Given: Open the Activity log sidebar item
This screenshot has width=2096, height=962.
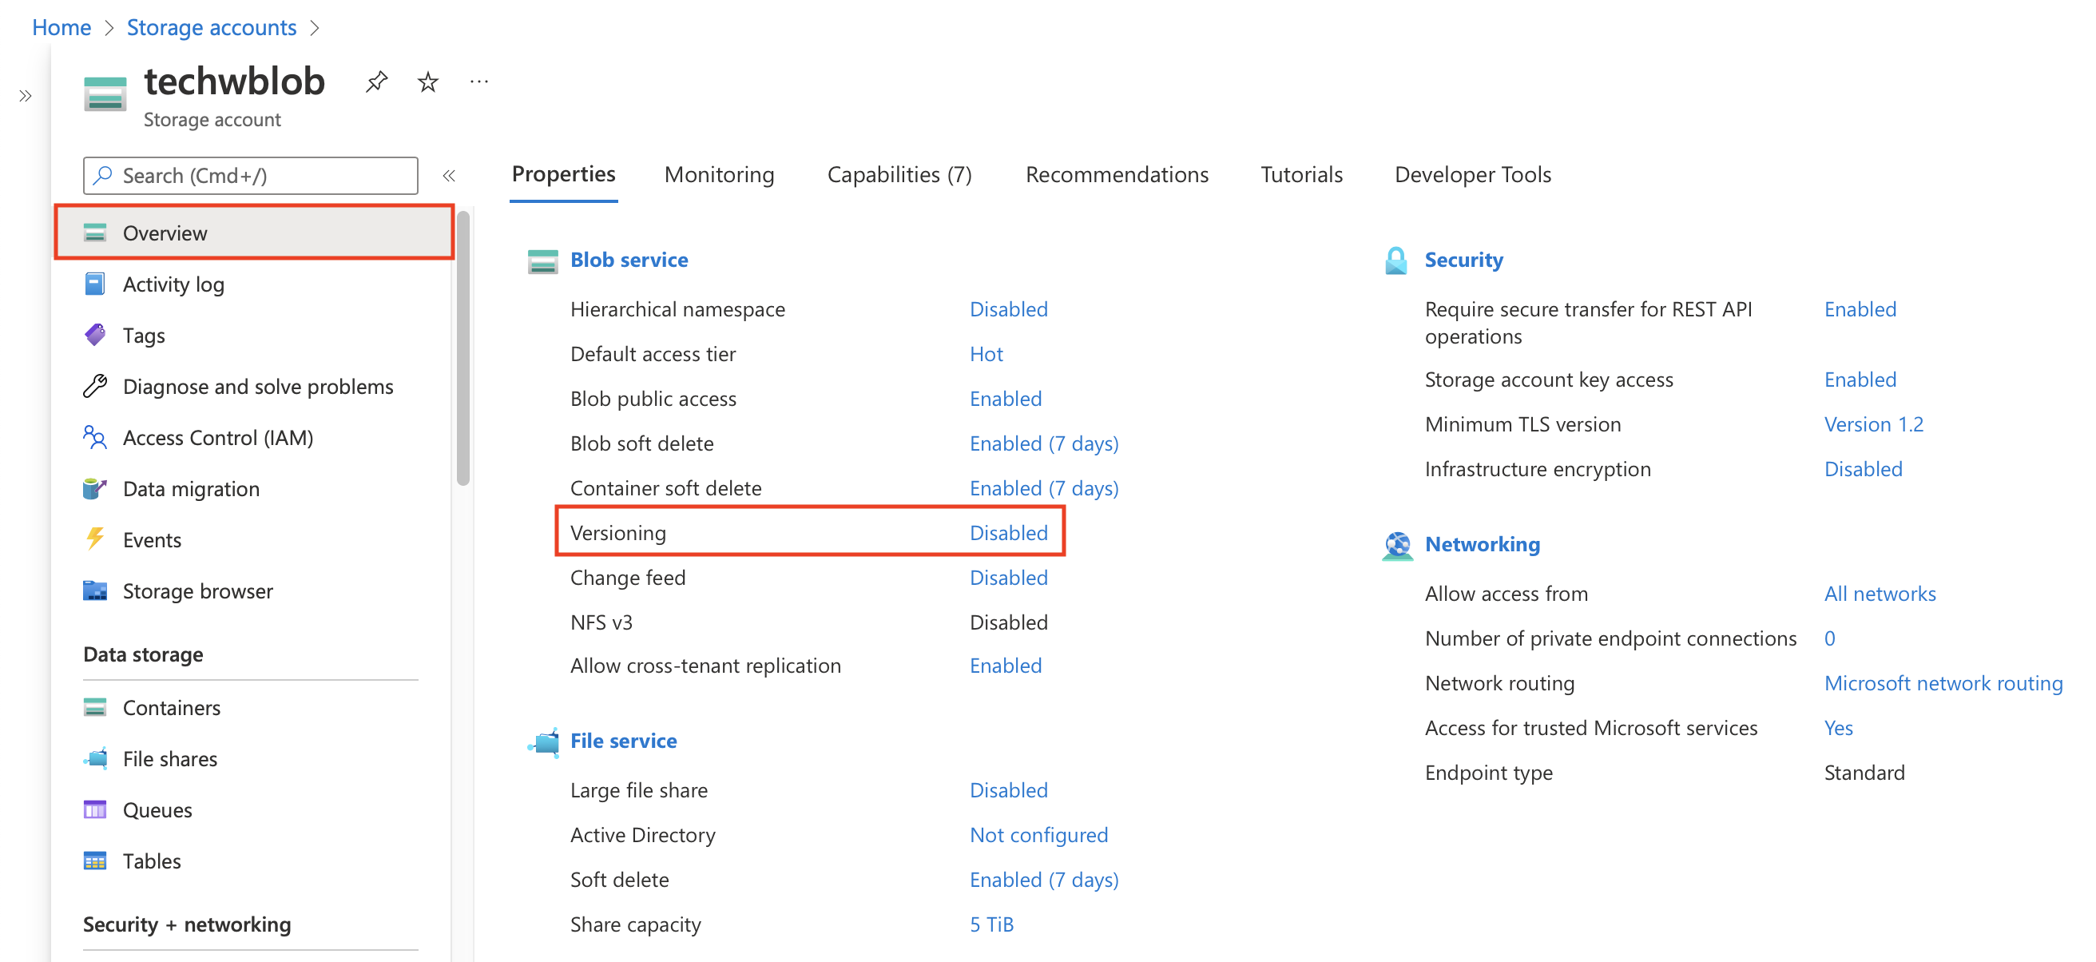Looking at the screenshot, I should (x=173, y=284).
